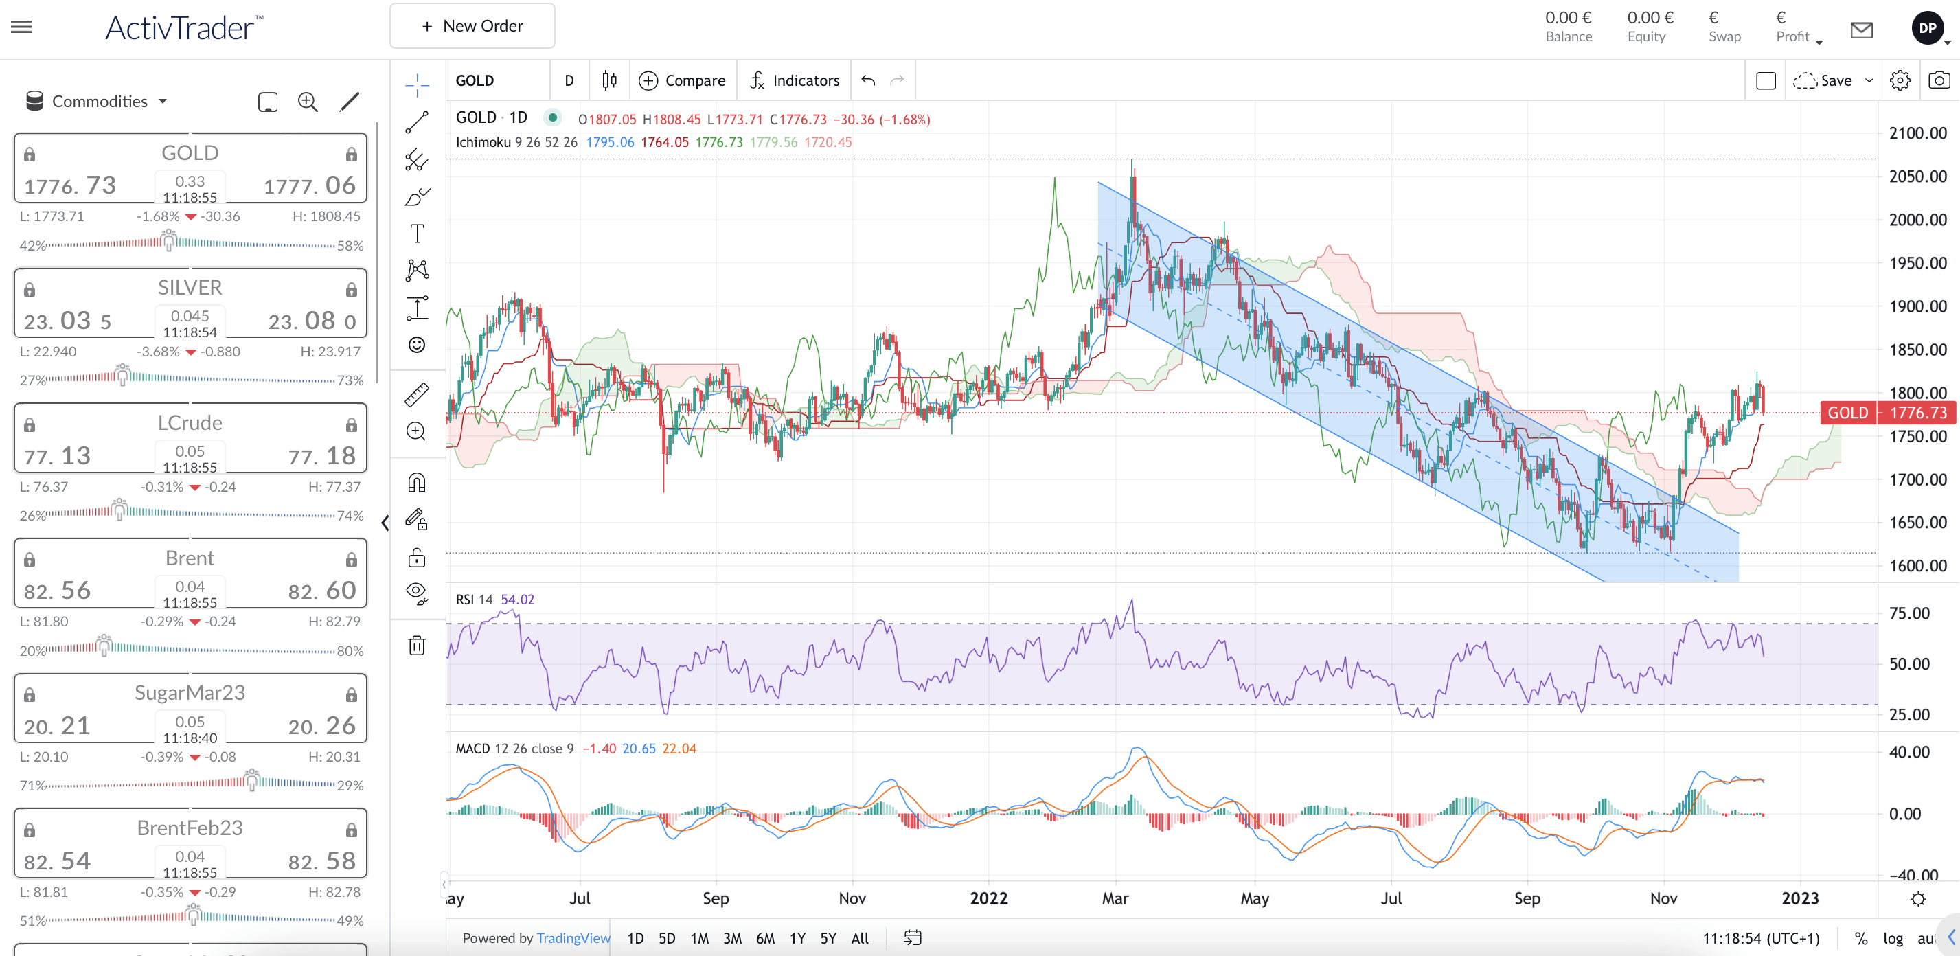This screenshot has width=1960, height=956.
Task: Toggle lock all drawing tools
Action: click(x=417, y=557)
